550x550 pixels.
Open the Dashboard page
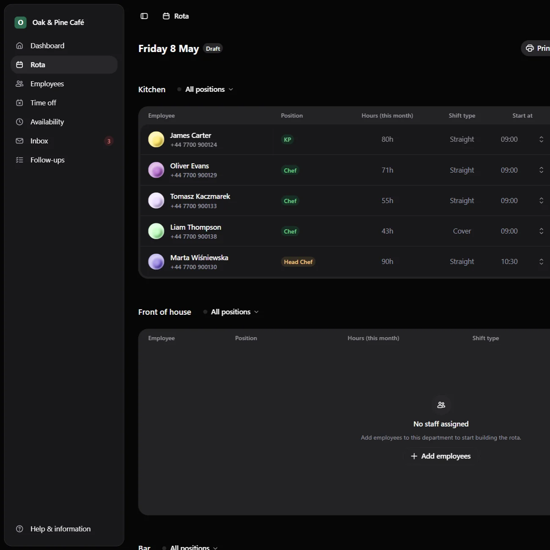[64, 46]
